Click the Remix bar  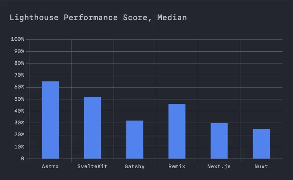coord(177,131)
